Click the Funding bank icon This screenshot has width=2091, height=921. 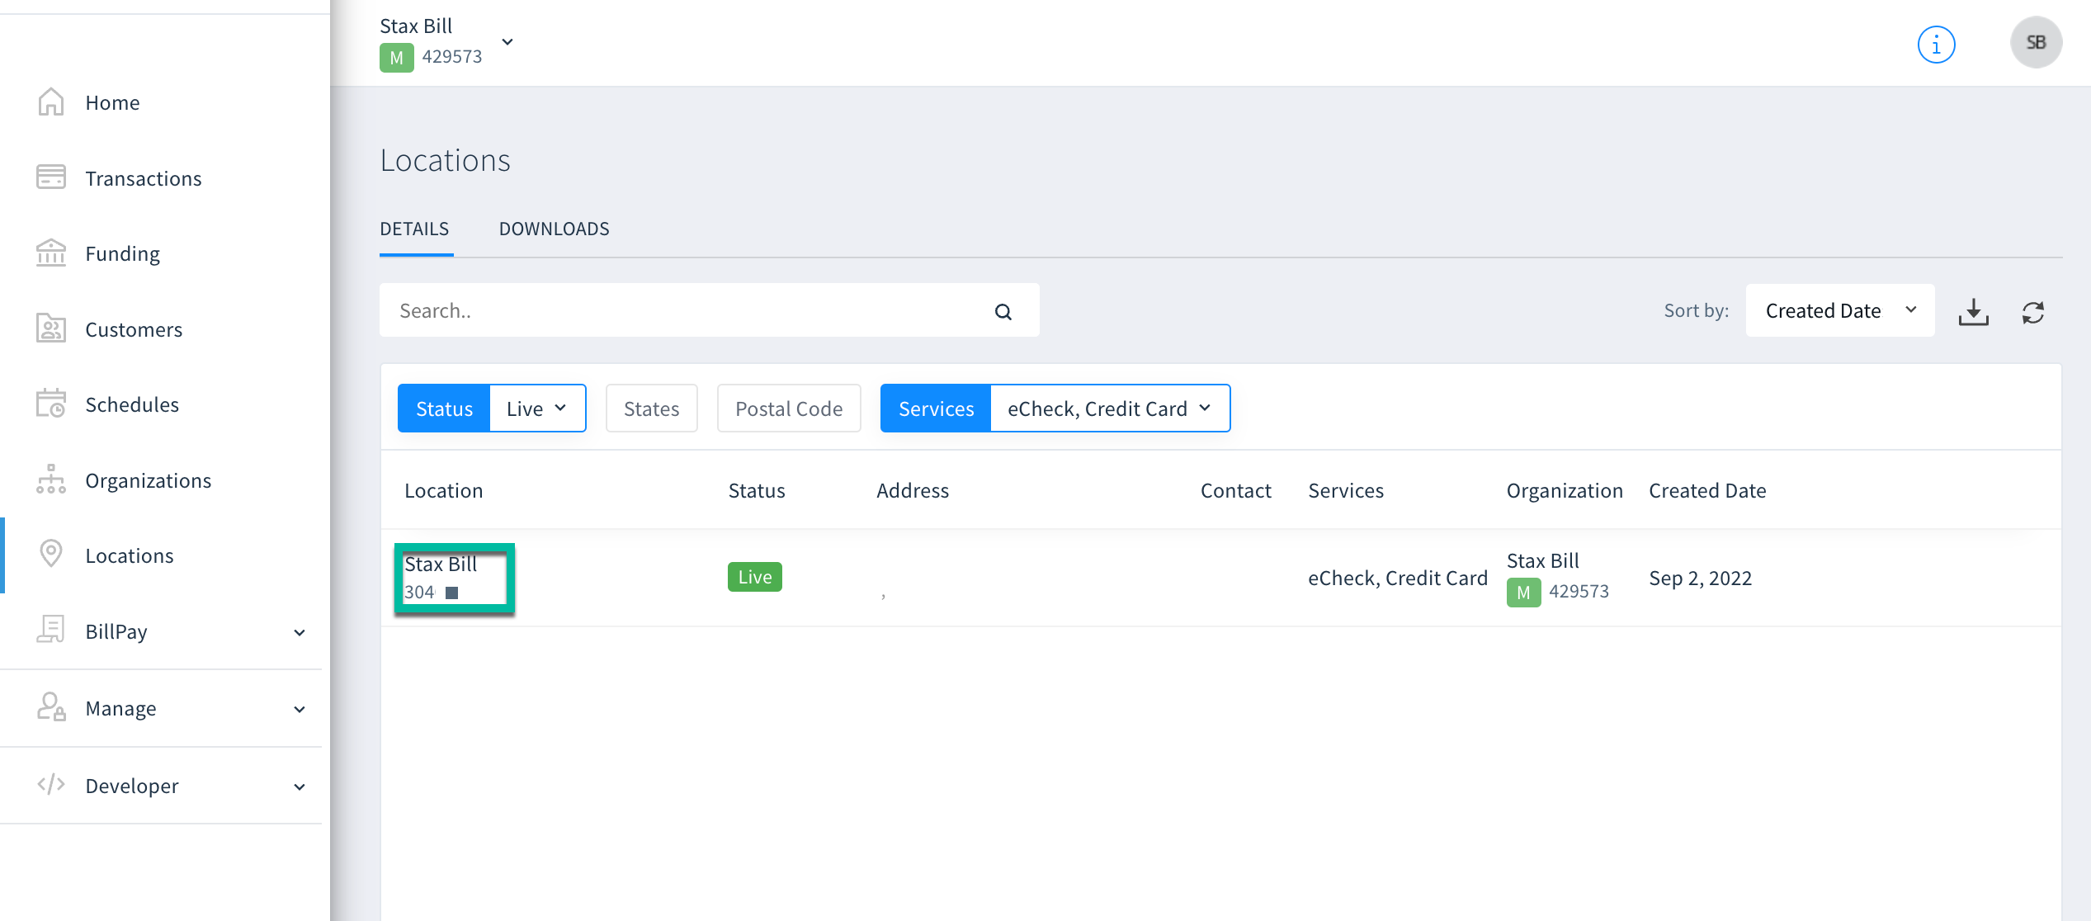51,253
